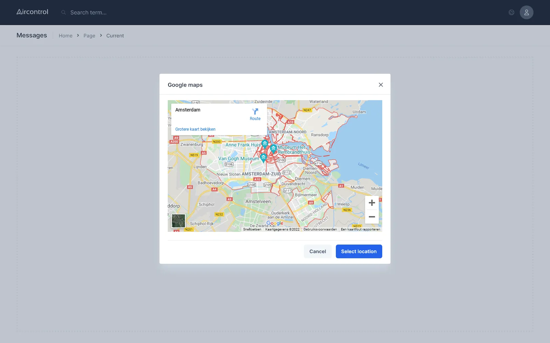Zoom out on the map
Viewport: 550px width, 343px height.
click(372, 217)
